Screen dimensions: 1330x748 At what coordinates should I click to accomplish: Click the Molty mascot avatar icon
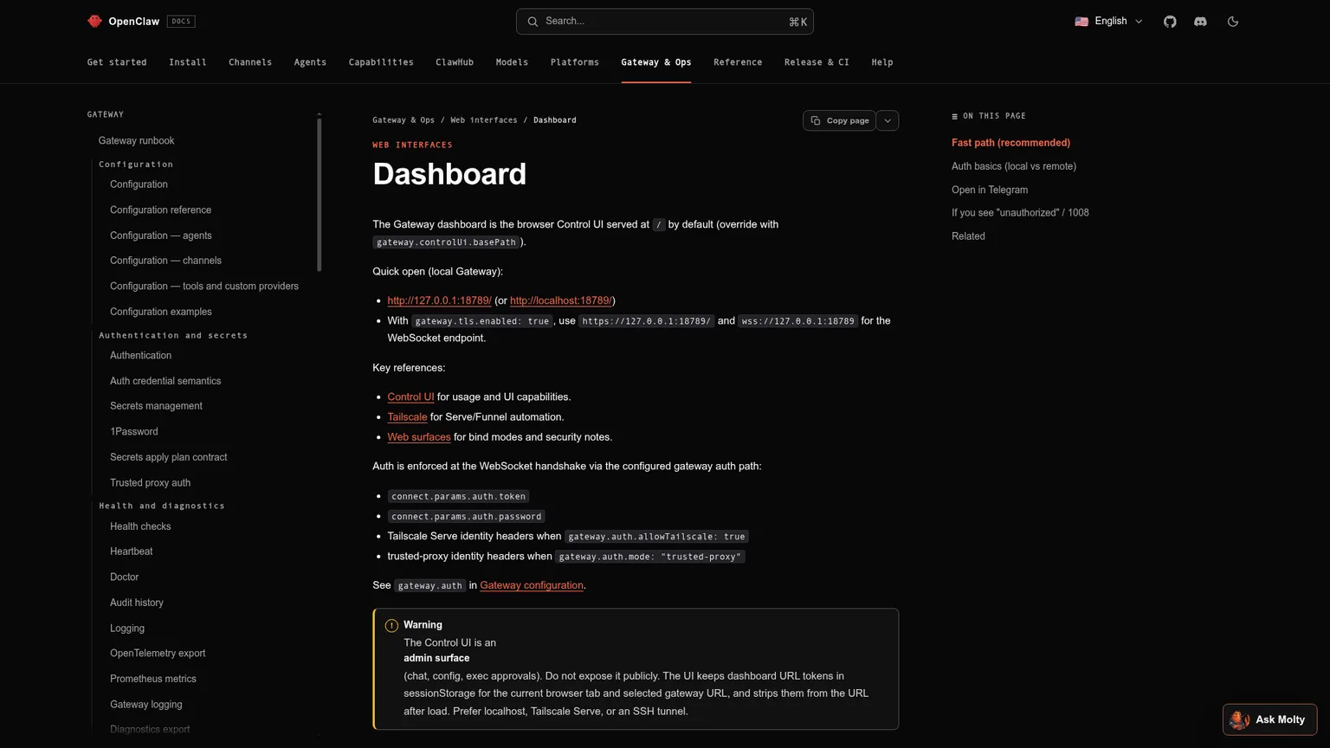coord(1239,719)
